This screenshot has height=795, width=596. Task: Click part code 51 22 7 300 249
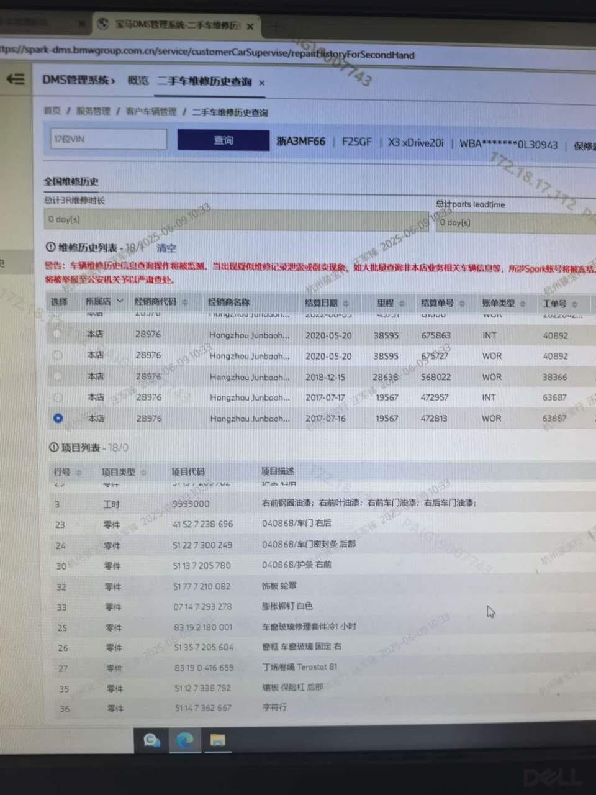click(x=202, y=545)
